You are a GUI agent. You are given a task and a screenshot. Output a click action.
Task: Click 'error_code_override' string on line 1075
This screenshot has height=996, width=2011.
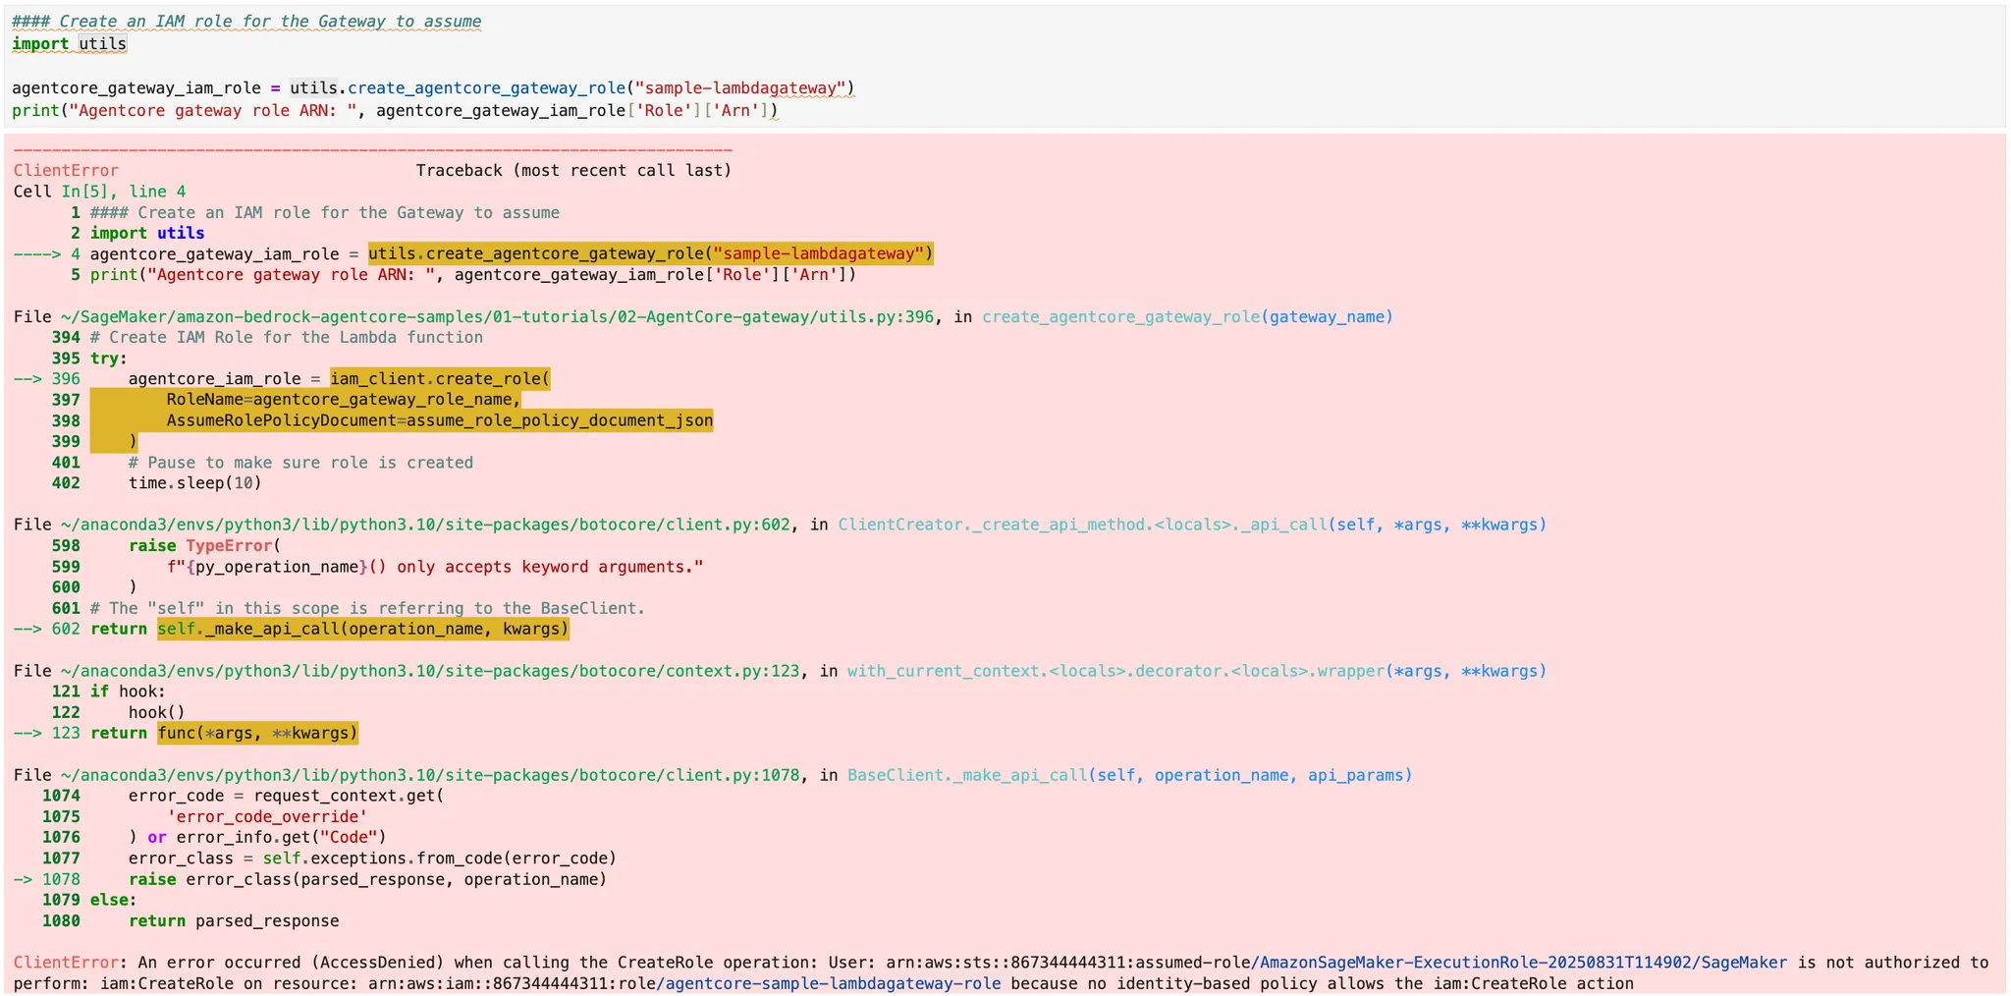[x=267, y=817]
